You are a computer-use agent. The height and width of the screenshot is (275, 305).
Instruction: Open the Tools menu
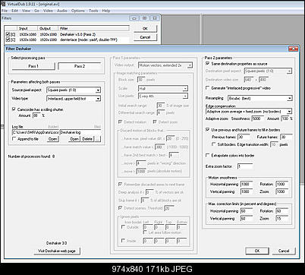coord(93,11)
